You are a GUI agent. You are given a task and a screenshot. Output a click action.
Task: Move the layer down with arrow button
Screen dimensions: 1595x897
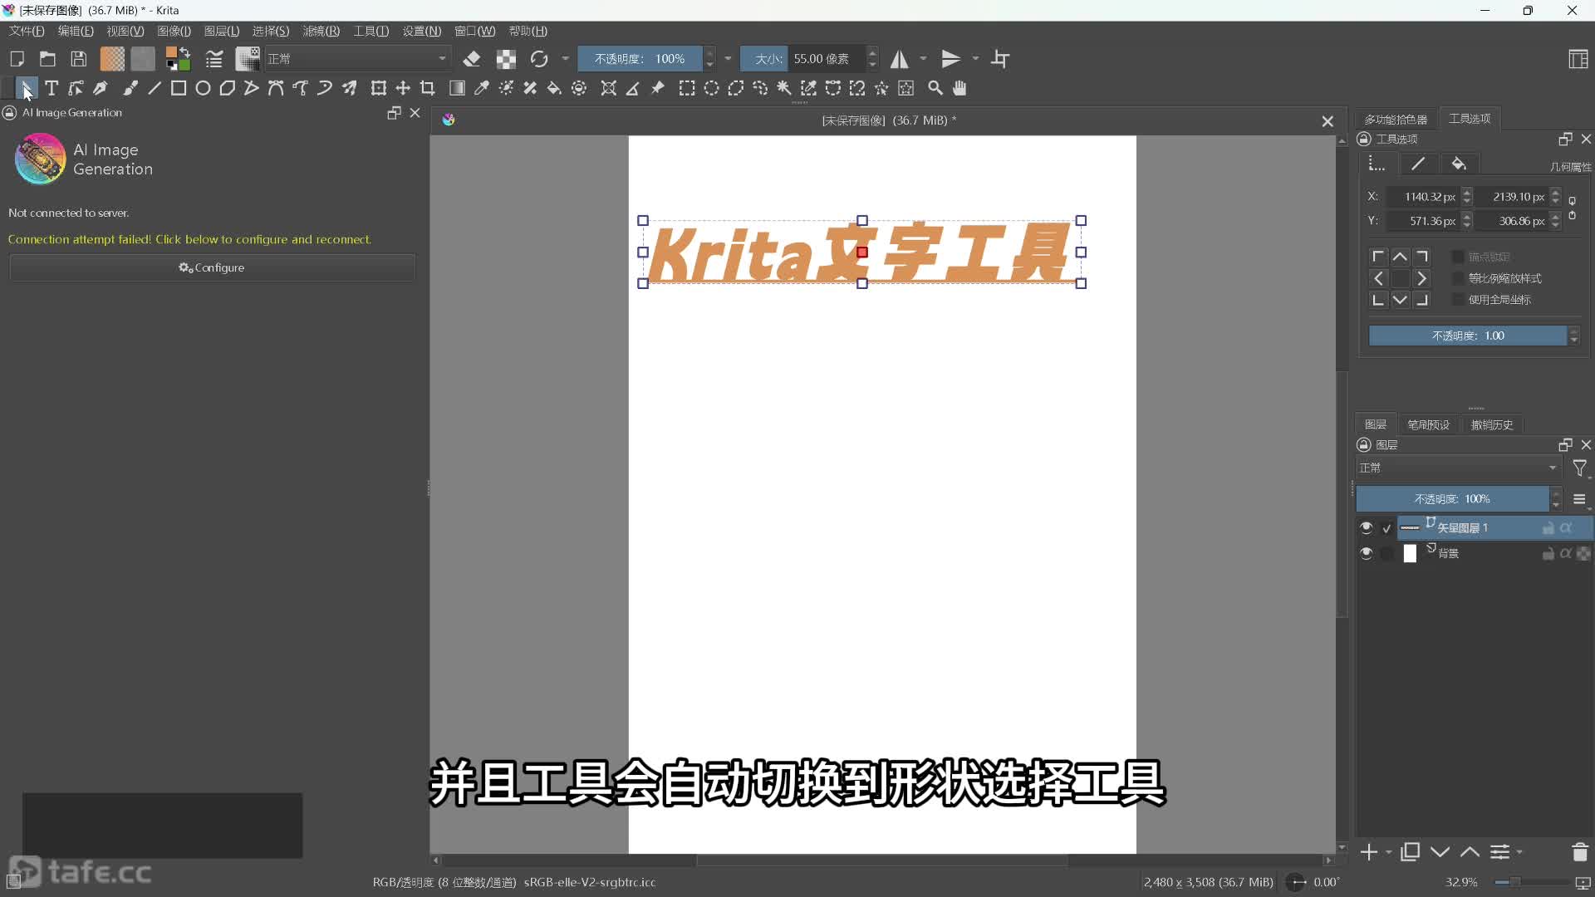1440,852
